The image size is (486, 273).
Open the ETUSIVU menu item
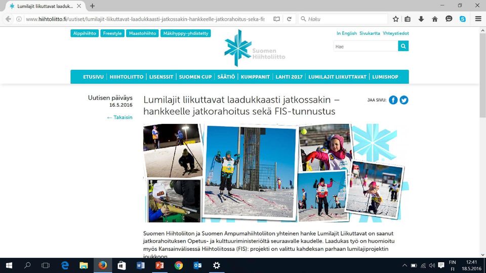[x=93, y=77]
